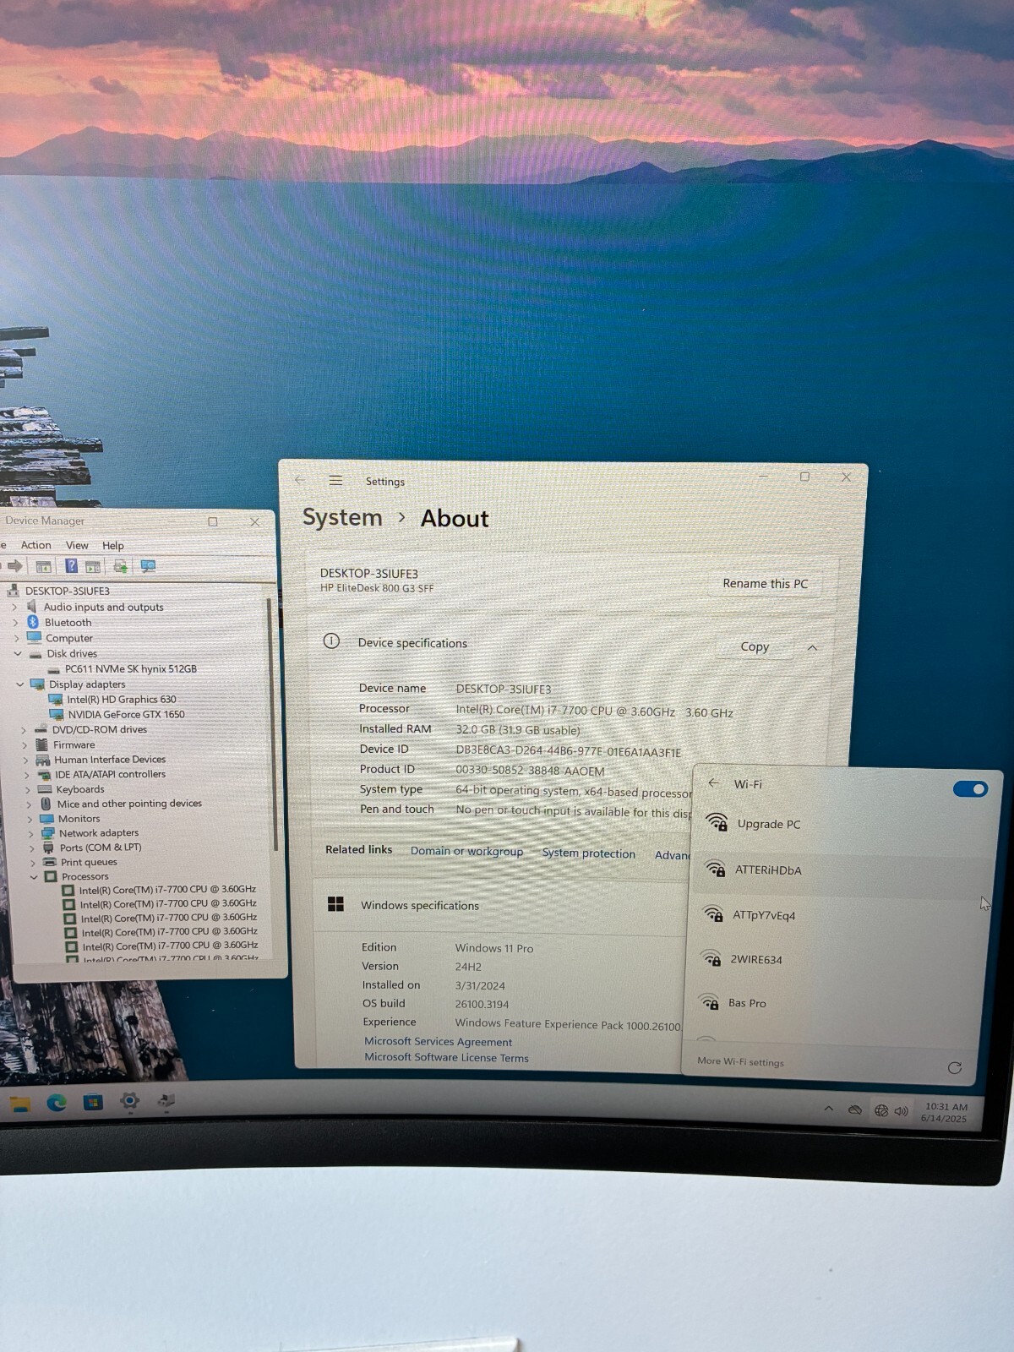The height and width of the screenshot is (1352, 1014).
Task: Open the System protection link
Action: [x=588, y=853]
